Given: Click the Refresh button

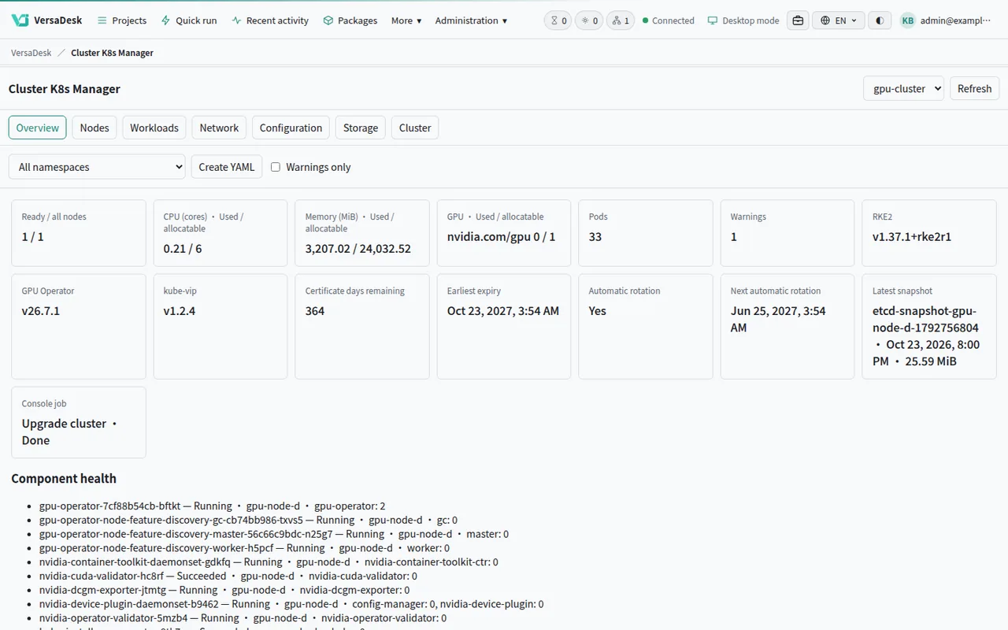Looking at the screenshot, I should [974, 88].
